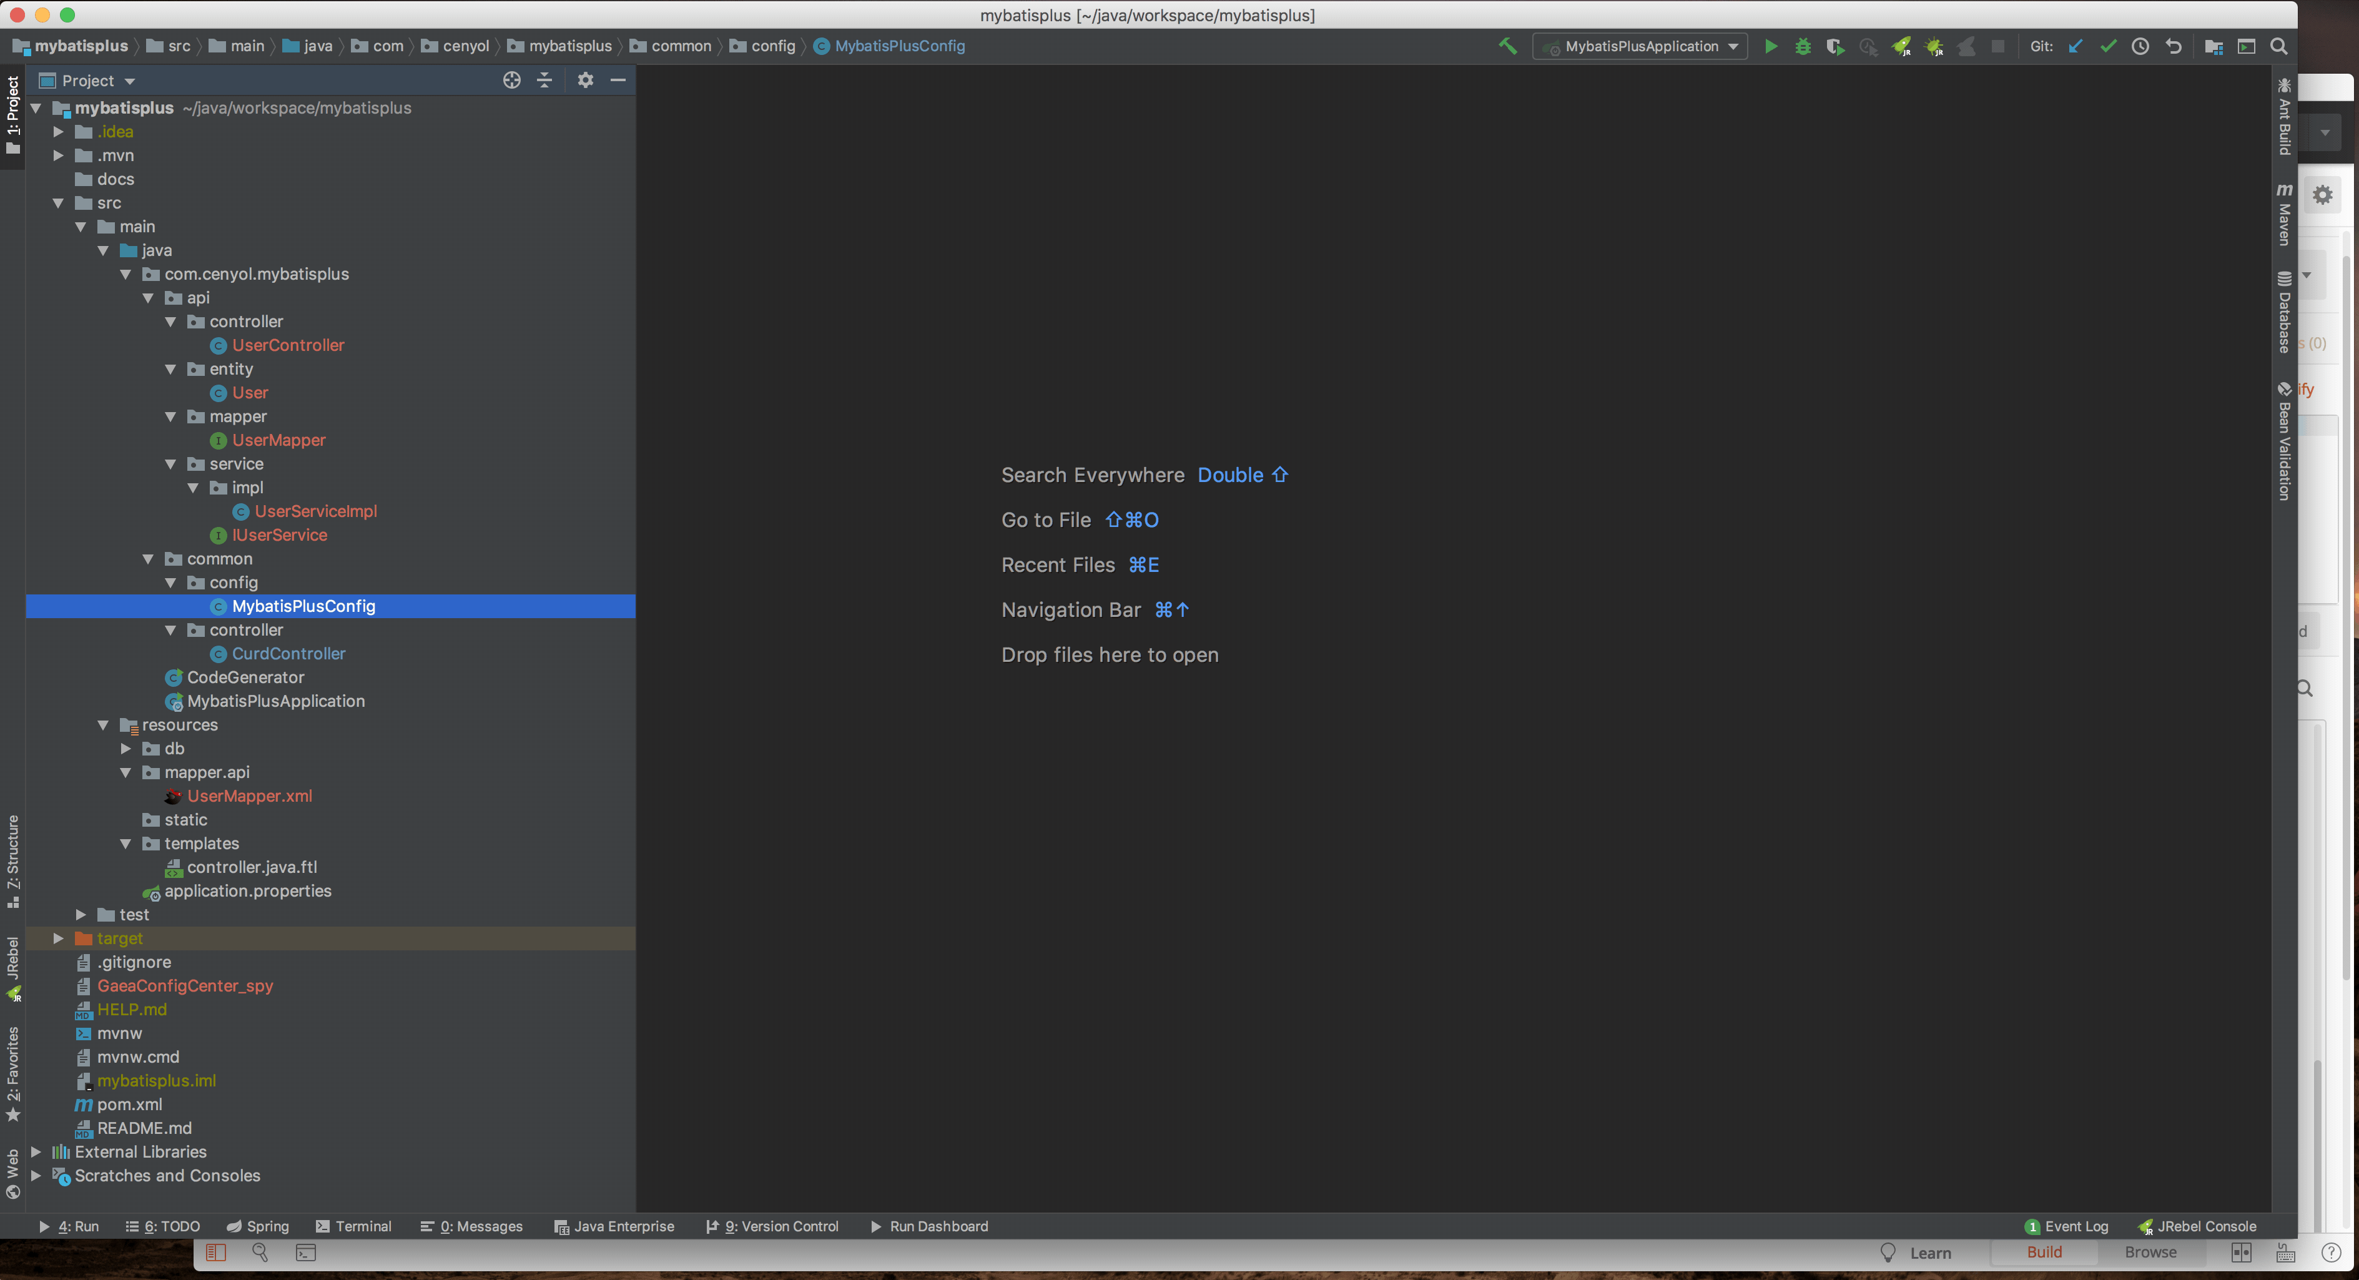Run with coverage using the shield icon
This screenshot has width=2359, height=1280.
click(1835, 46)
